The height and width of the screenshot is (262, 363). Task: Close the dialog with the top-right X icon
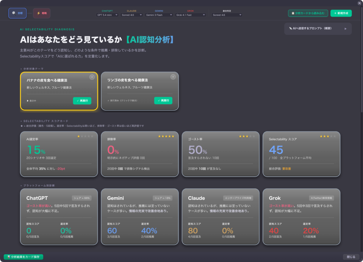(x=359, y=3)
